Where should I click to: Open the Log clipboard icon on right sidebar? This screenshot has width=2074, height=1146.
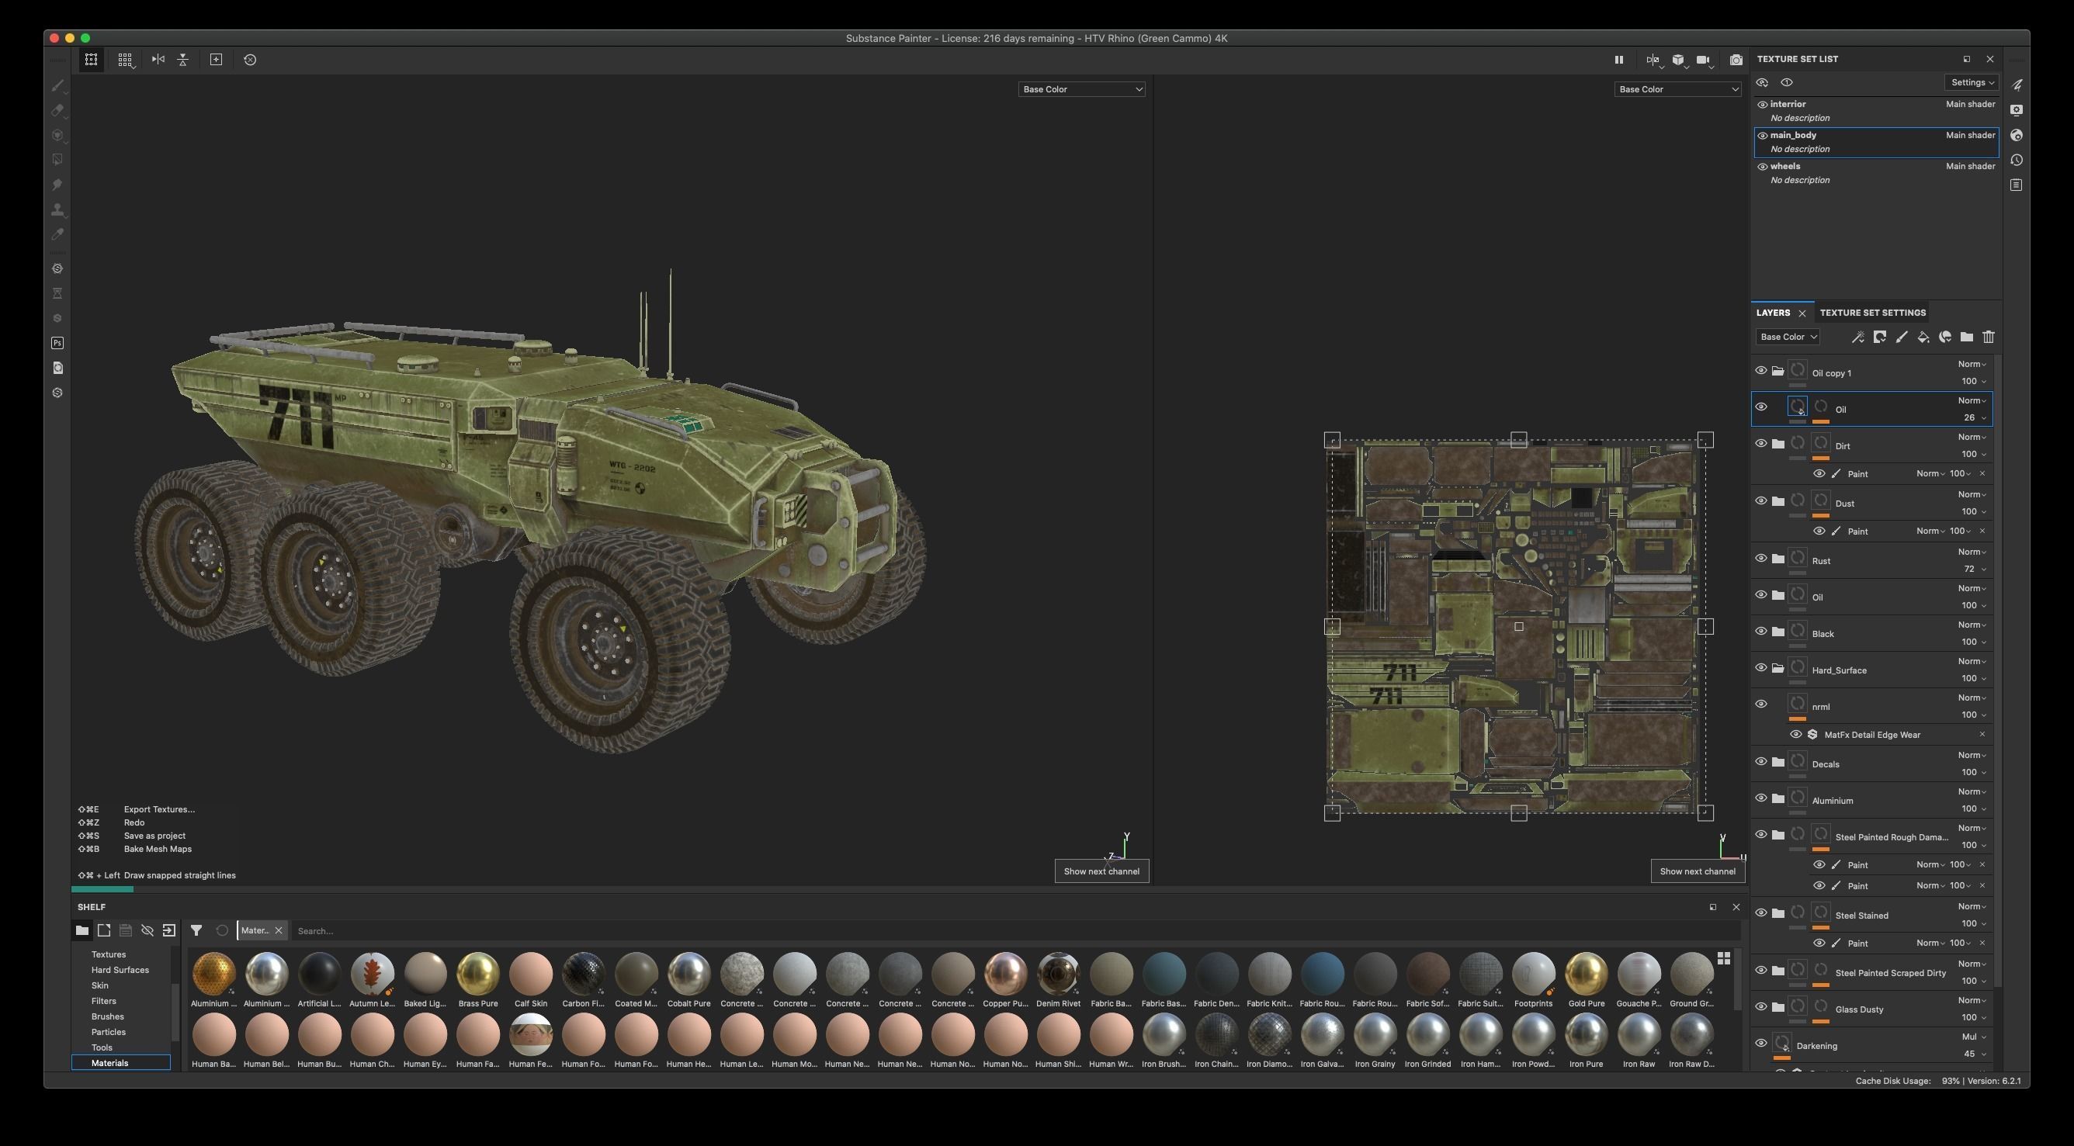point(2017,185)
